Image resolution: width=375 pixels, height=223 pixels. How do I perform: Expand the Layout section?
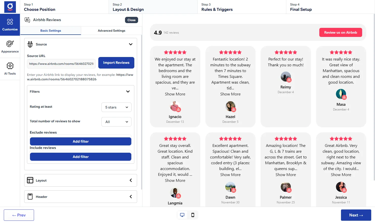81,180
